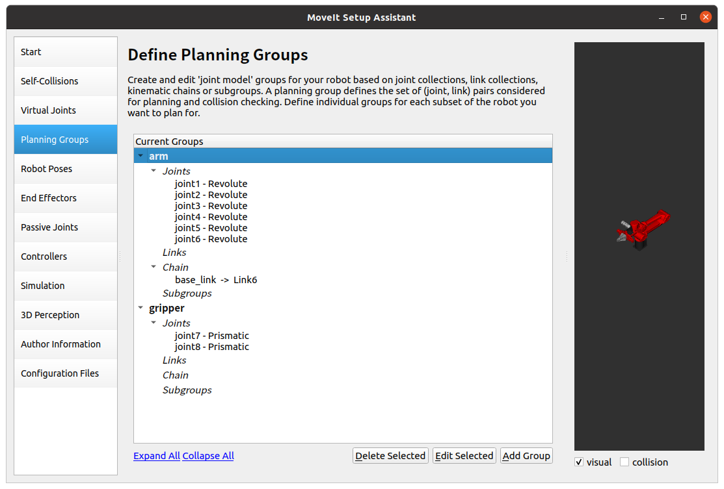Select joint1 - Revolute
The image size is (724, 489).
tap(211, 183)
